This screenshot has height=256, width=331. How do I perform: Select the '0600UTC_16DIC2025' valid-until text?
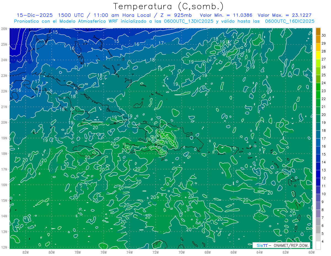click(290, 21)
